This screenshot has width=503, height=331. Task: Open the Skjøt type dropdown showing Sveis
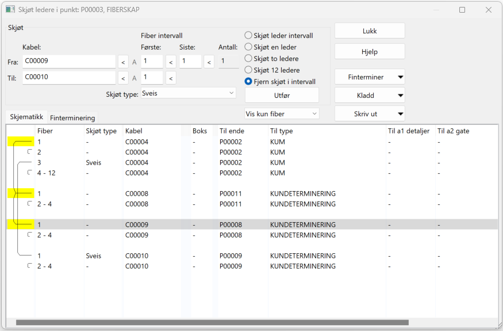(x=189, y=93)
